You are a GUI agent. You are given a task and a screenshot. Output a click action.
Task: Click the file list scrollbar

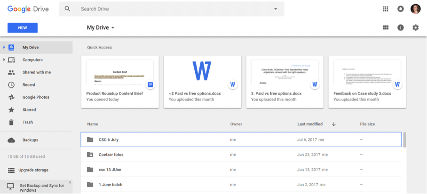pyautogui.click(x=405, y=140)
